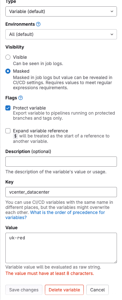Viewport: 122px width, 300px height.
Task: Open the Variable (default) type dropdown
Action: [61, 11]
